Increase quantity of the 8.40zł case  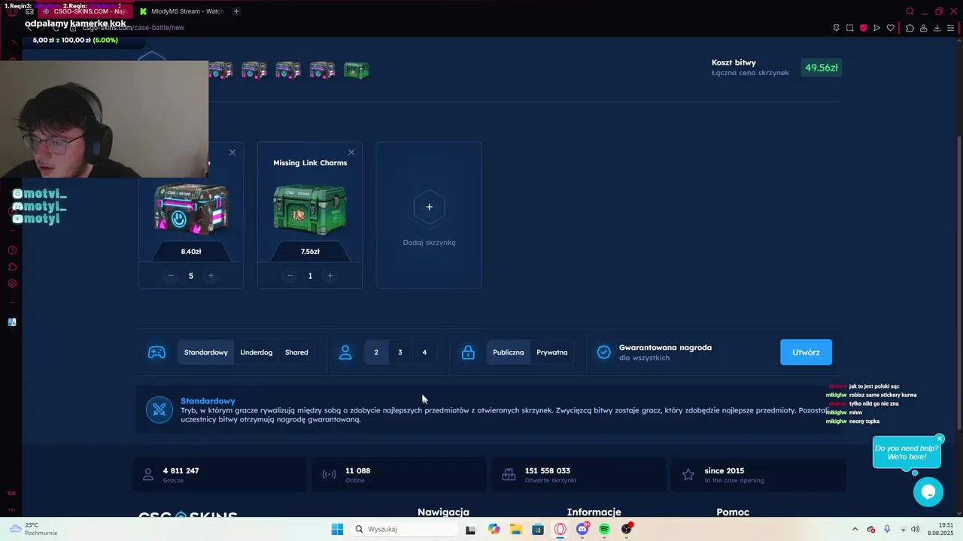pyautogui.click(x=211, y=276)
